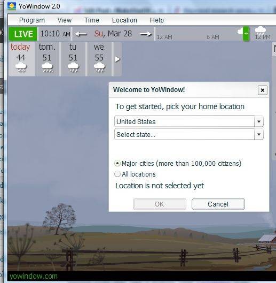This screenshot has height=283, width=276.
Task: Select Major cities radio button
Action: click(117, 164)
